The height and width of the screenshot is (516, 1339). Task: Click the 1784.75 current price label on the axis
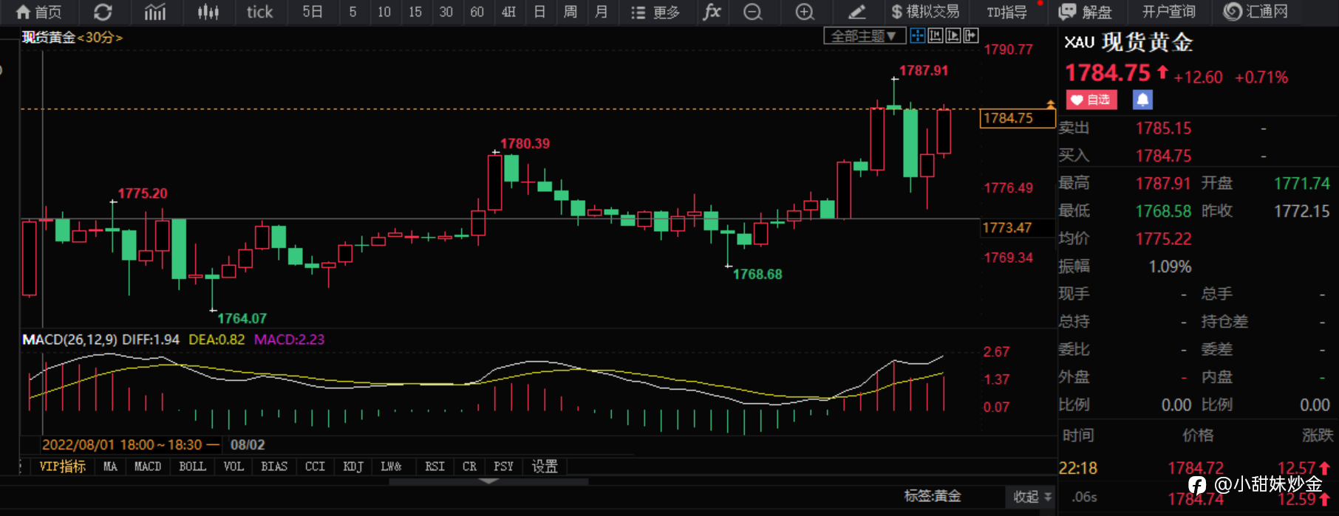1017,118
